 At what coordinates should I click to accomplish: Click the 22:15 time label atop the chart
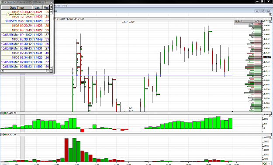tap(124, 22)
